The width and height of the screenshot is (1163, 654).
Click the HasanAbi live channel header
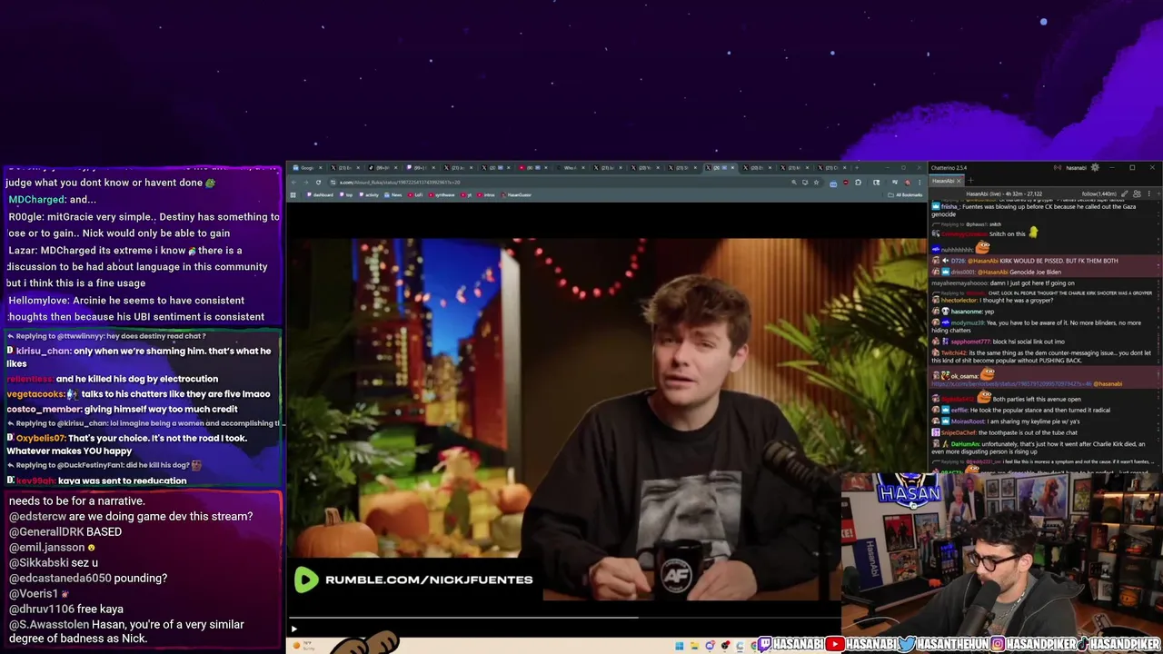(1004, 193)
